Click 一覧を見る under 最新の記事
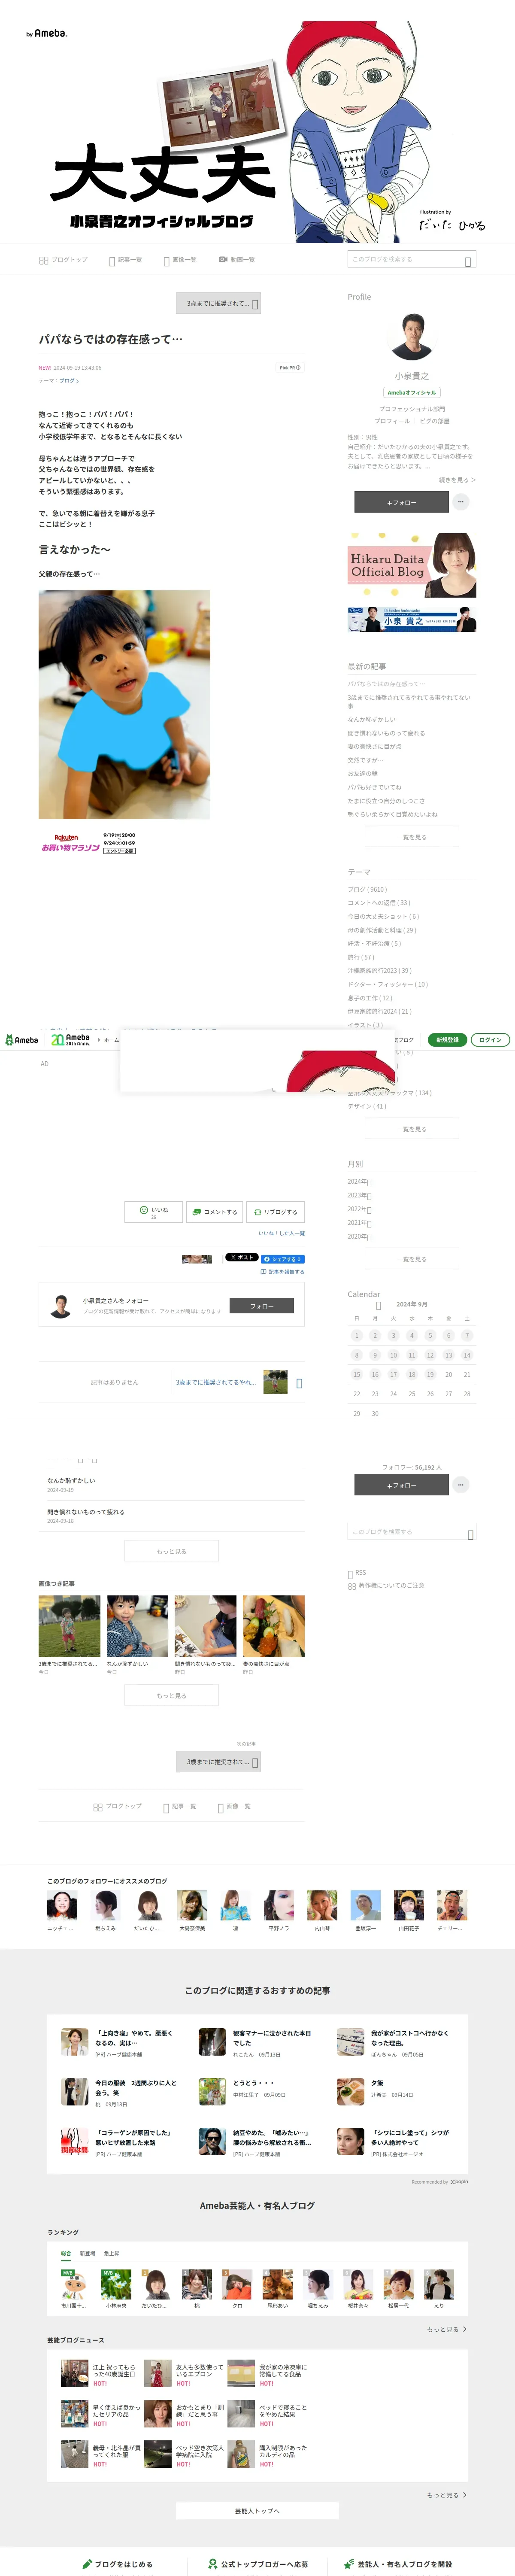515x2576 pixels. tap(412, 837)
